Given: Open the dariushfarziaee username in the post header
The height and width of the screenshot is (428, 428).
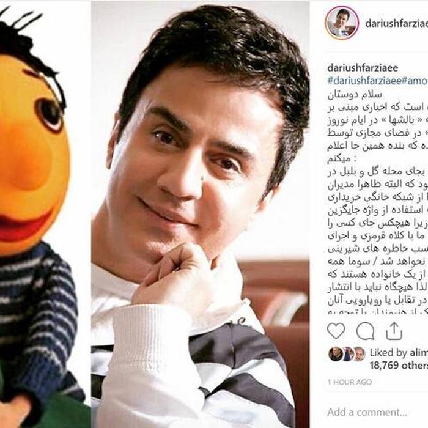Looking at the screenshot, I should 396,23.
